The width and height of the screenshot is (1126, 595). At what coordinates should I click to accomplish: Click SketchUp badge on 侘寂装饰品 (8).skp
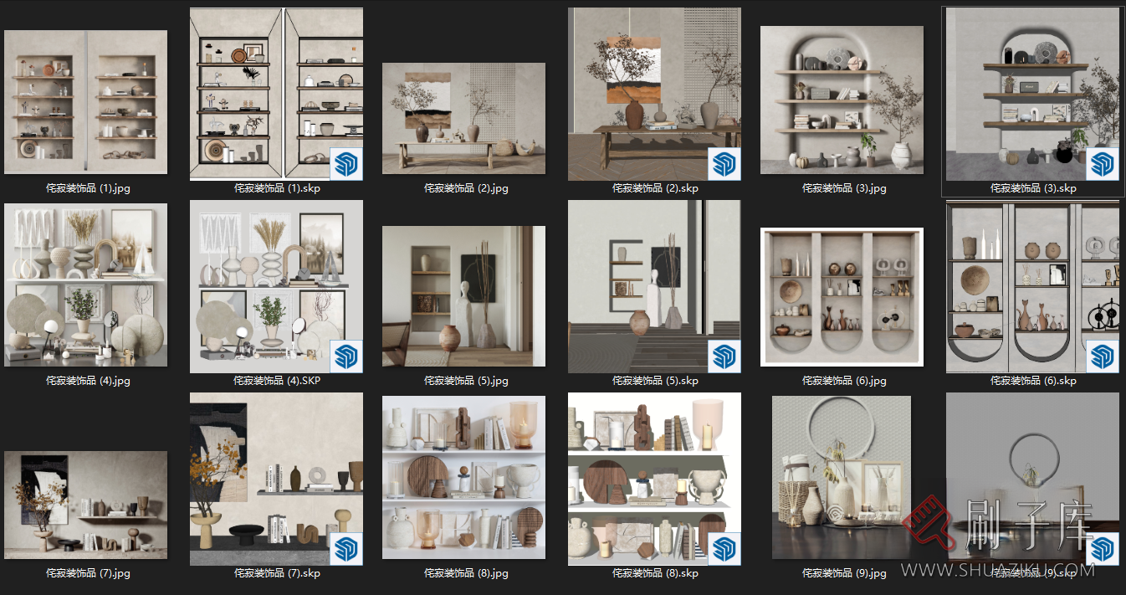[724, 548]
